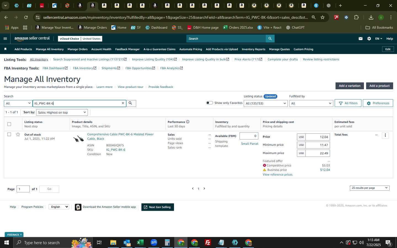This screenshot has width=397, height=248.
Task: Open the Fulfilled by dropdown
Action: coord(311,103)
